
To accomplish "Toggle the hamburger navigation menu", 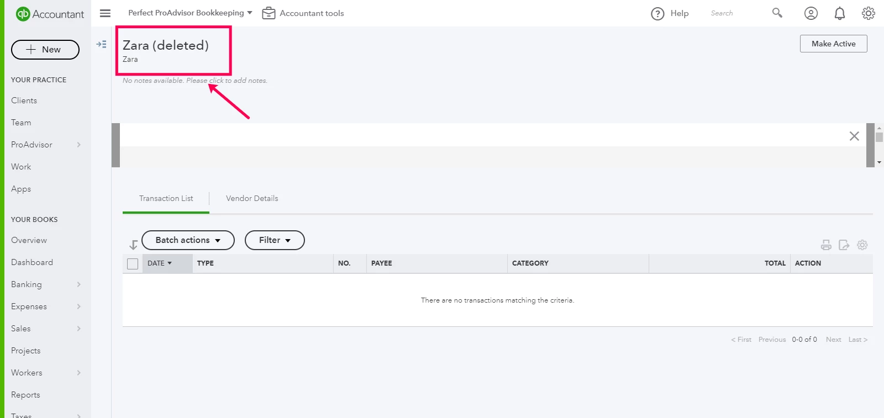I will 105,13.
